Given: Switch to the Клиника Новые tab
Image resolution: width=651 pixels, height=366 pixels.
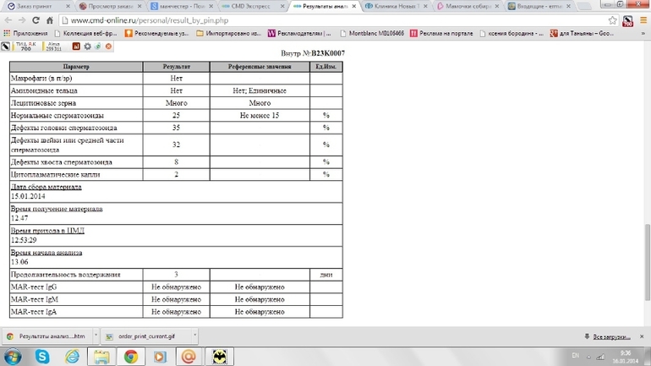Looking at the screenshot, I should click(x=396, y=5).
